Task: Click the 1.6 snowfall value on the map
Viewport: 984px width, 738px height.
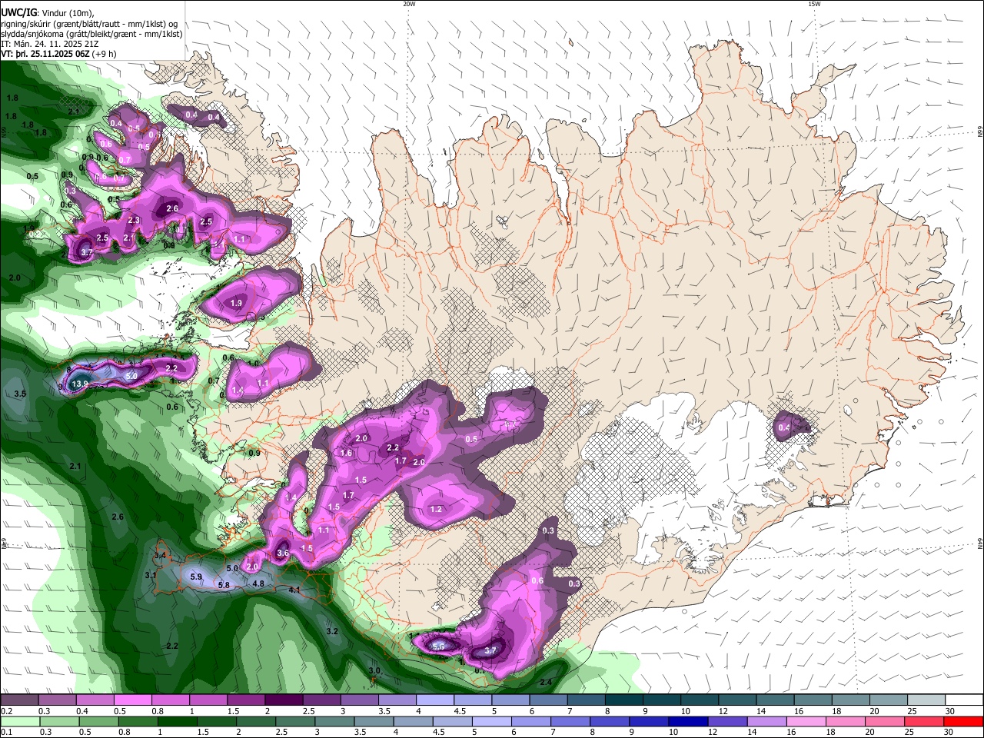Action: click(346, 454)
